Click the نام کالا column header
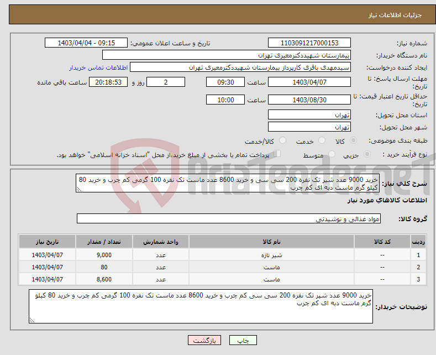 (x=271, y=242)
